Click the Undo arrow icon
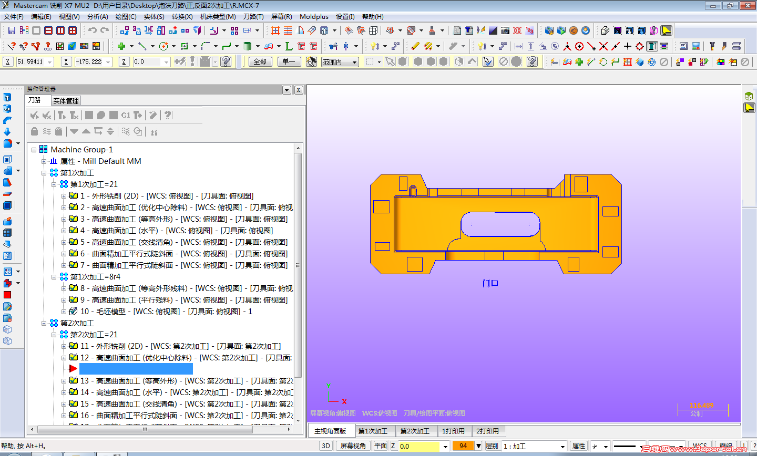Screen dimensions: 757x456 (x=93, y=30)
